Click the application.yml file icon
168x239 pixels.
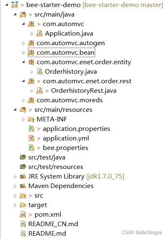click(x=32, y=138)
